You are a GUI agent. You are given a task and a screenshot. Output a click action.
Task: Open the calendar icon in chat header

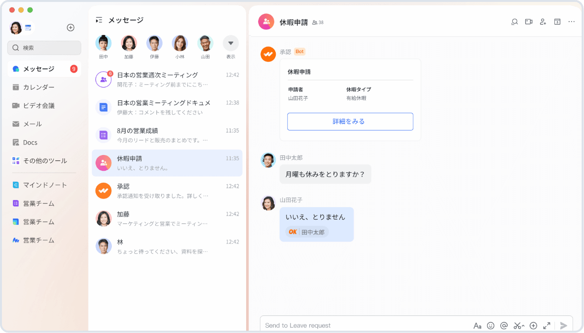coord(557,22)
